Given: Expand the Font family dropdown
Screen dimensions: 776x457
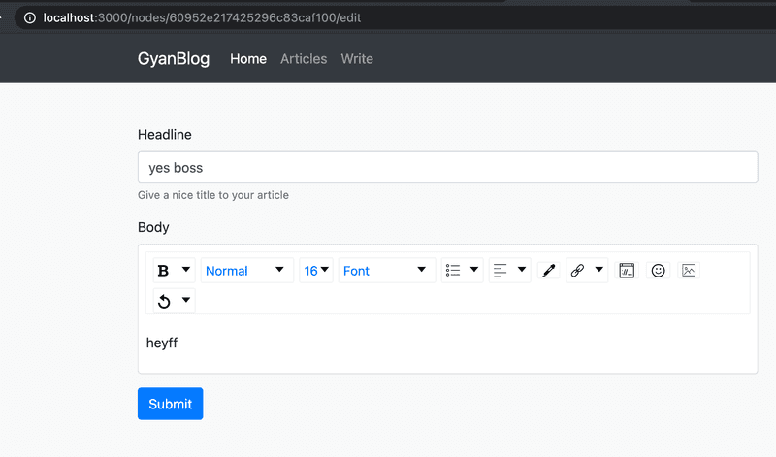Looking at the screenshot, I should point(385,271).
